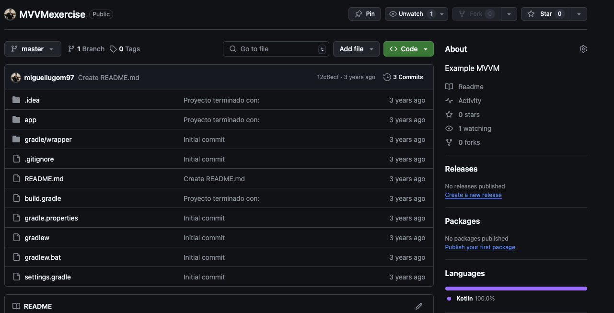The image size is (614, 313).
Task: Open Proyecto terminado con: message in app row
Action: tap(221, 120)
